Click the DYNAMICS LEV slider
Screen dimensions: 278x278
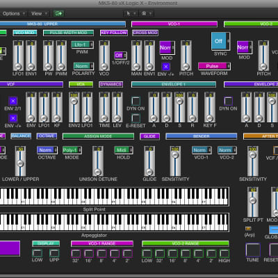117,107
